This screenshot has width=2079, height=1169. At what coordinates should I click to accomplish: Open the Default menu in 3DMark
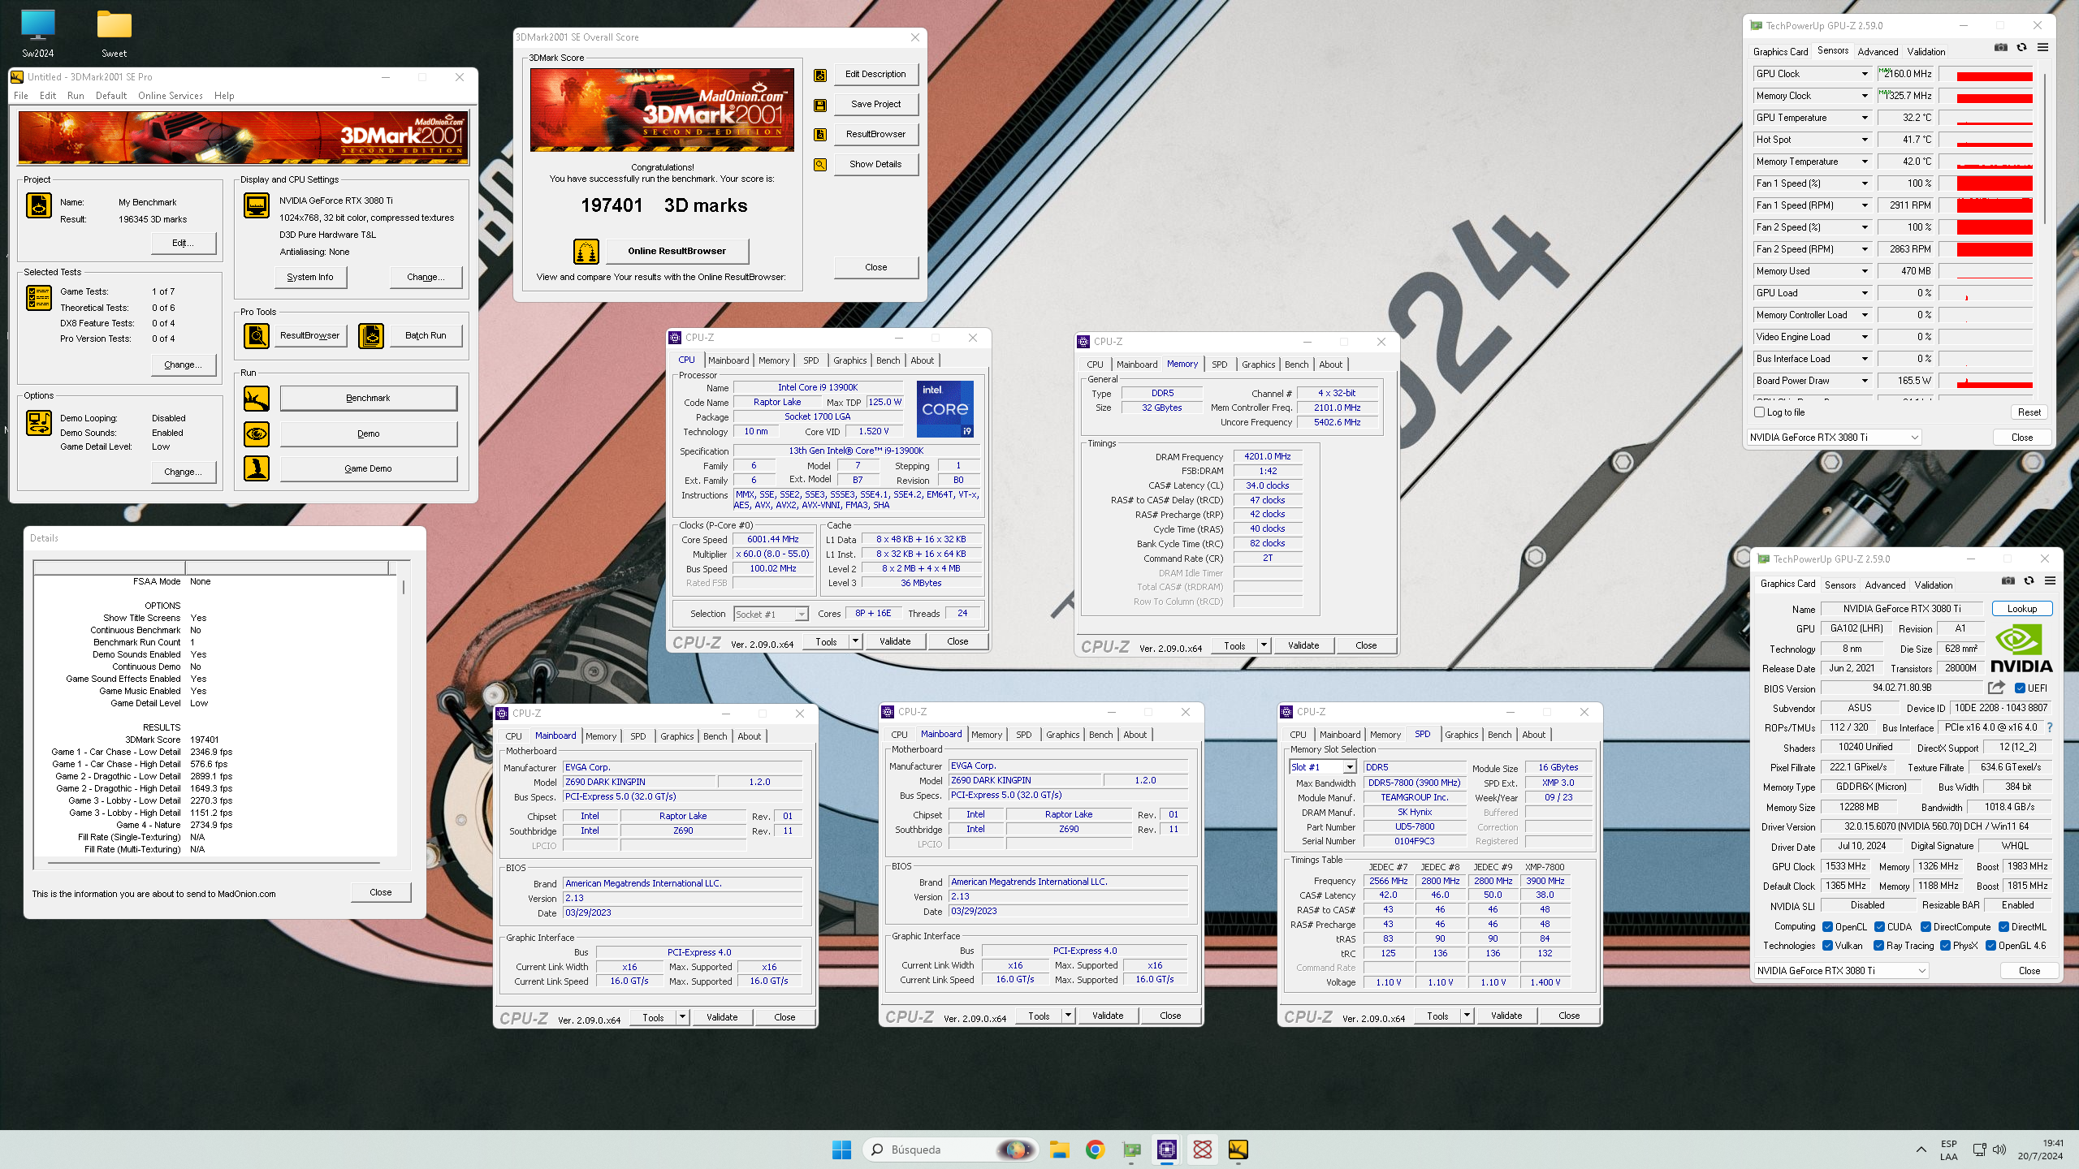click(111, 96)
